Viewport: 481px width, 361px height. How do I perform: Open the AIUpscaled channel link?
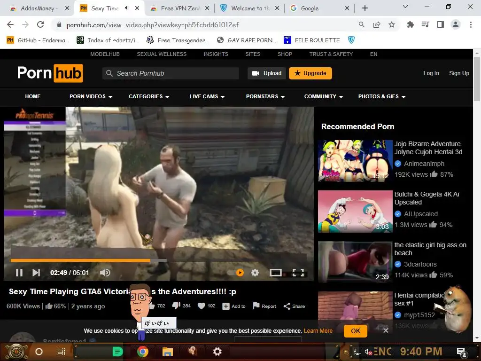click(x=420, y=214)
